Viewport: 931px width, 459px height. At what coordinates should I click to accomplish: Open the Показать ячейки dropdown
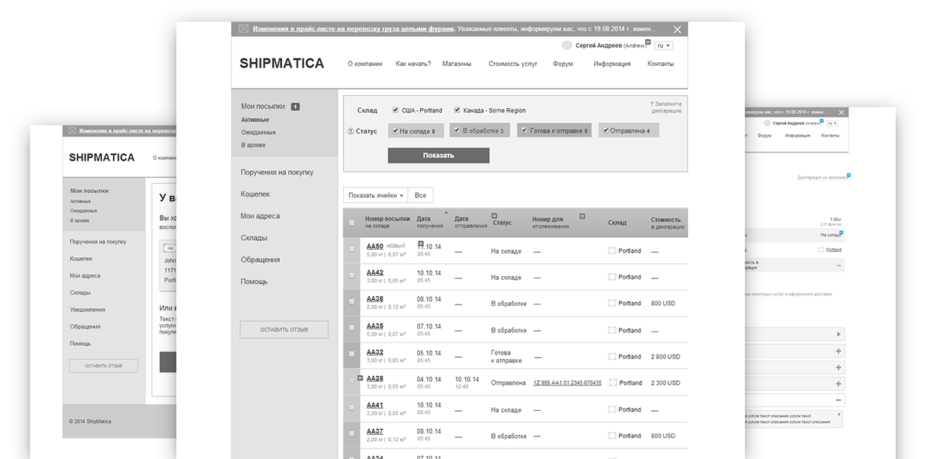(376, 195)
